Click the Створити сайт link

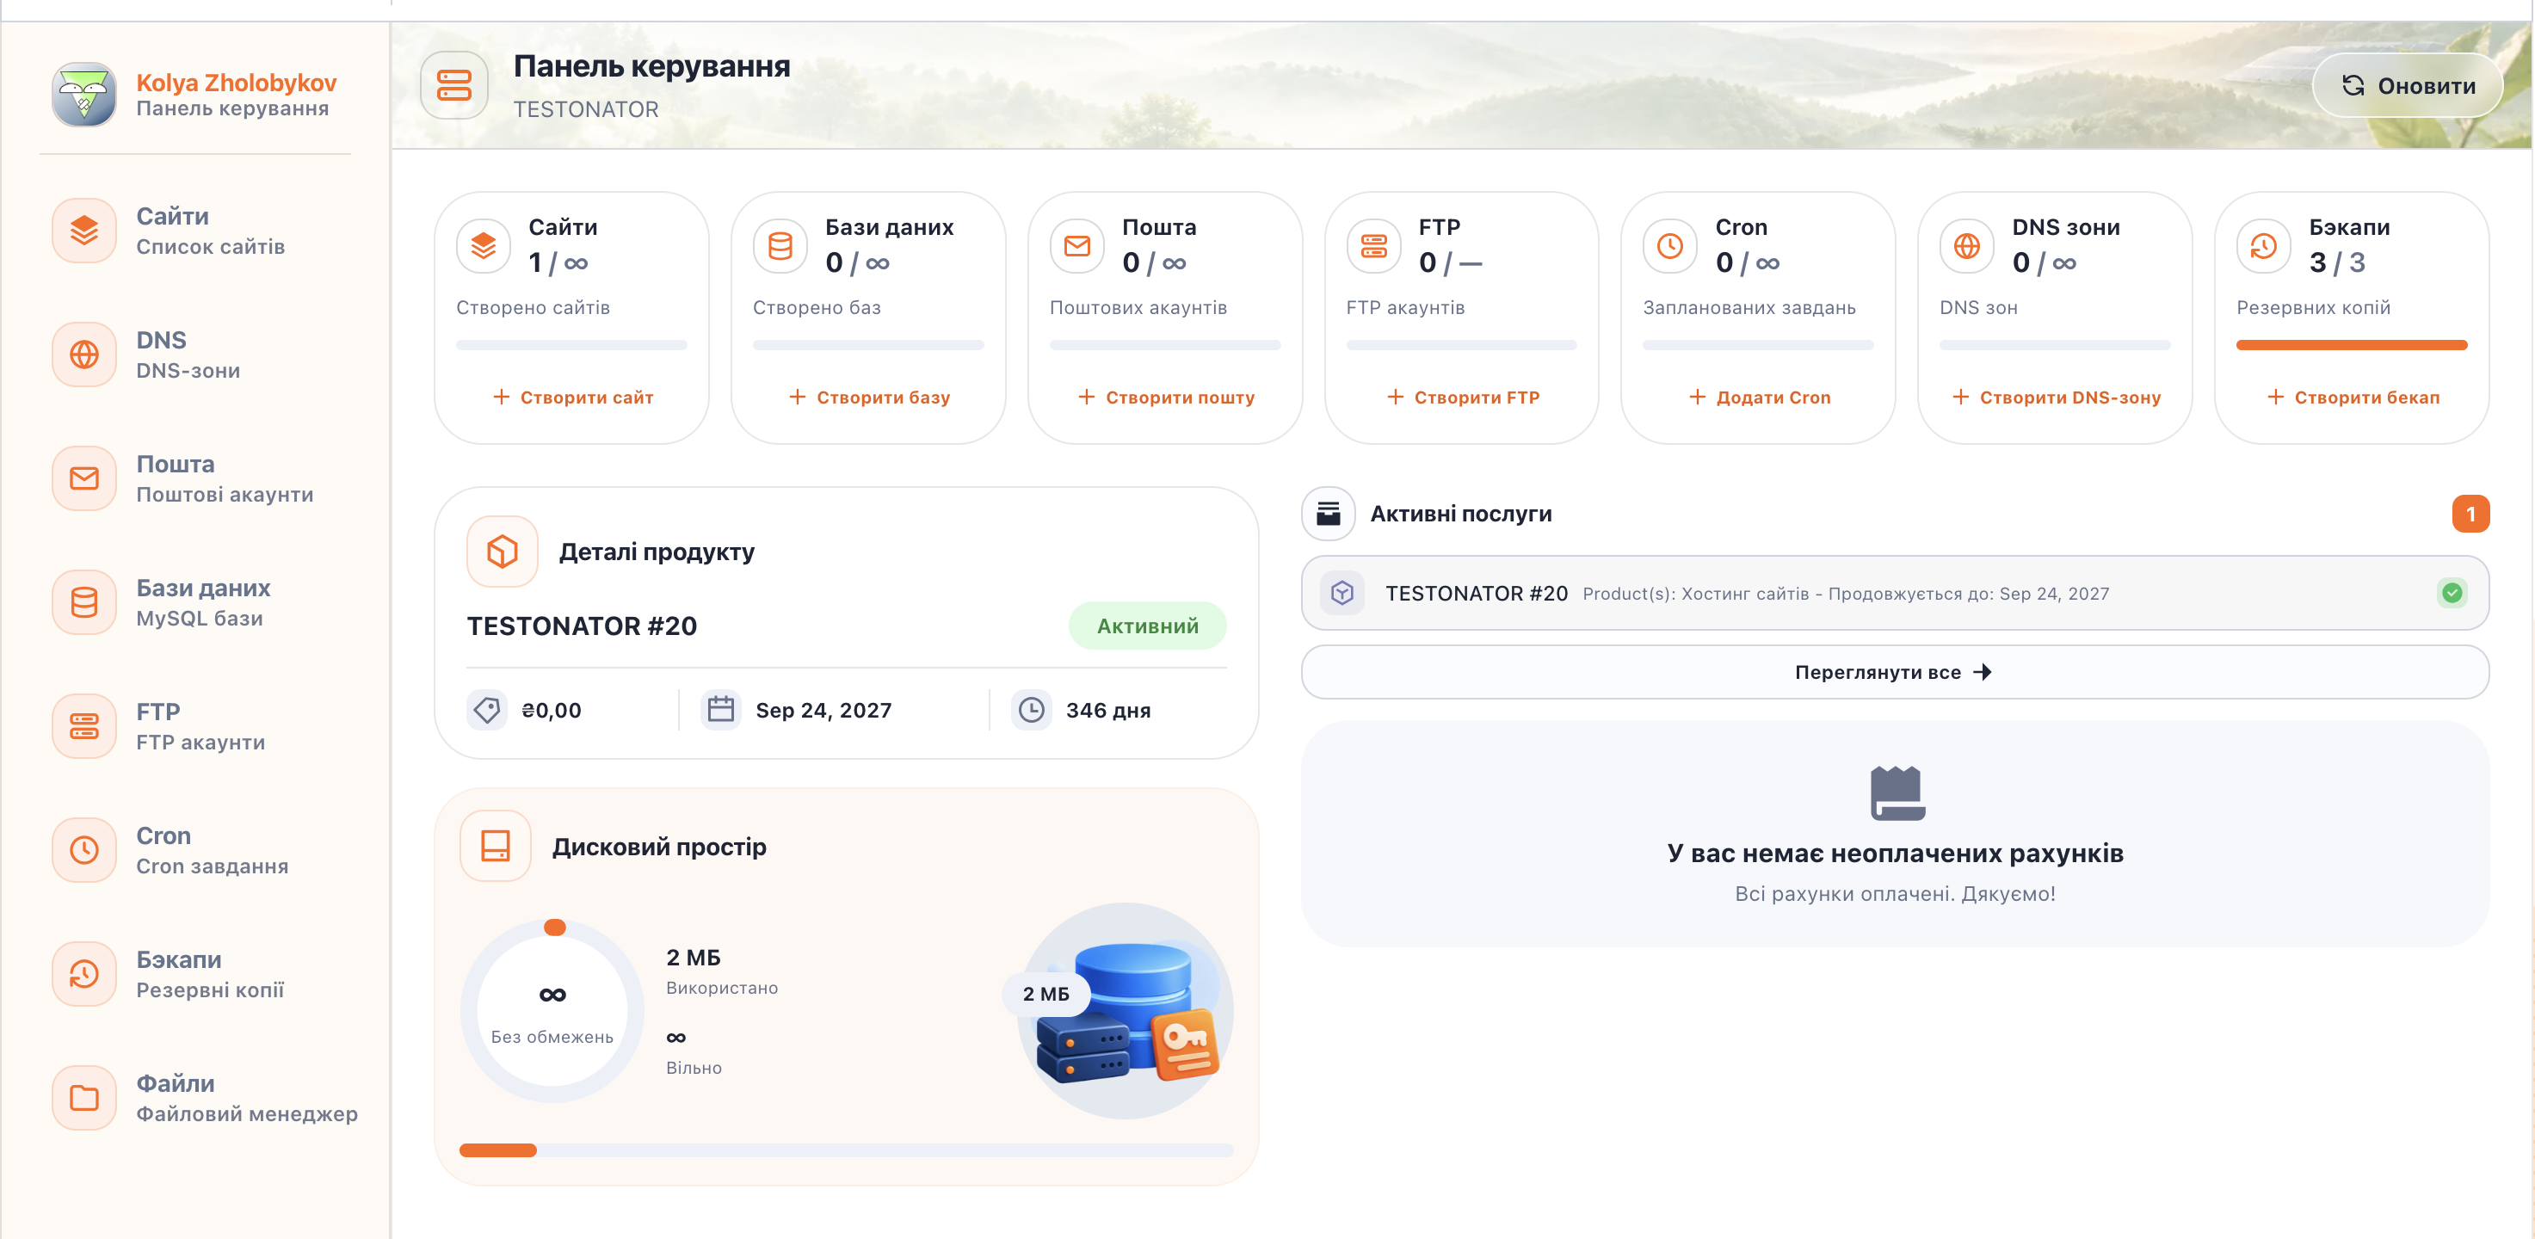[573, 398]
